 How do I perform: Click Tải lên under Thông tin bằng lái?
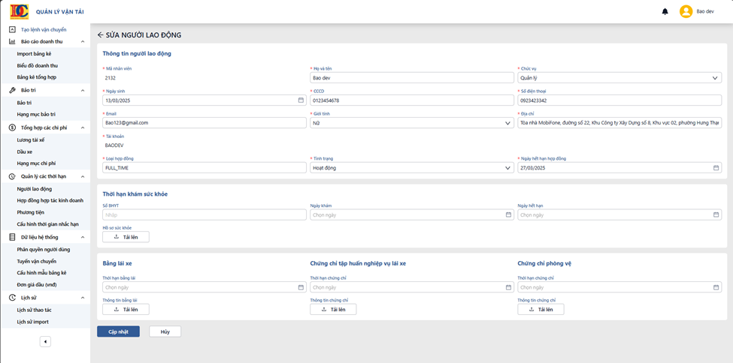[x=126, y=309]
